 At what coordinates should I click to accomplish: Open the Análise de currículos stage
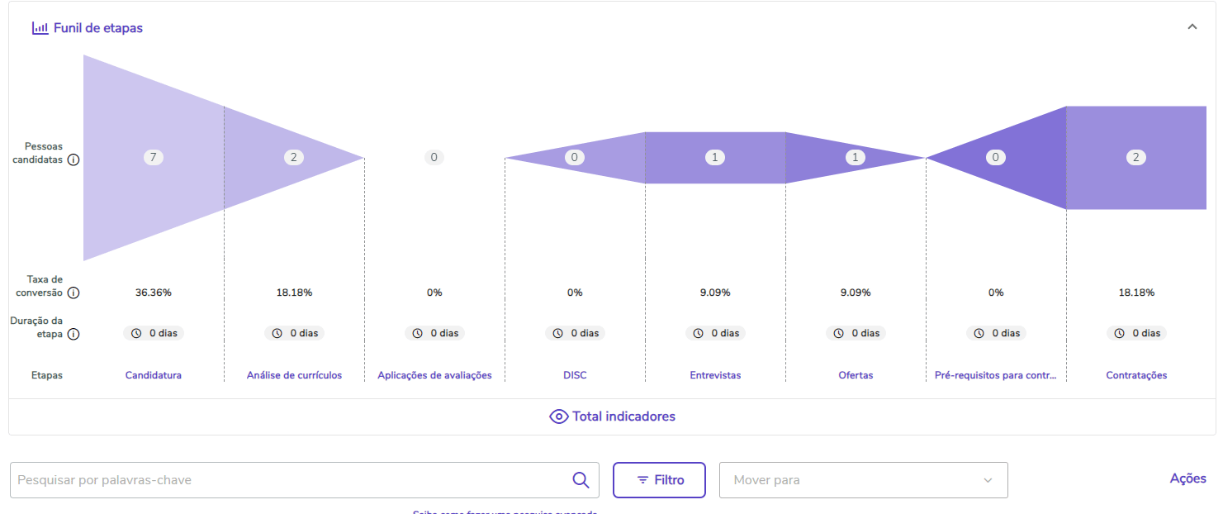(x=294, y=375)
